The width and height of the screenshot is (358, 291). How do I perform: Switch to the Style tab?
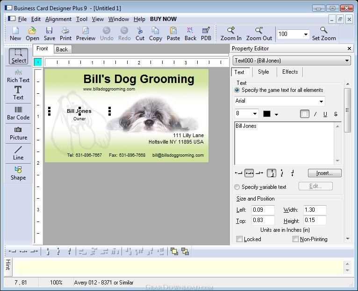coord(263,72)
